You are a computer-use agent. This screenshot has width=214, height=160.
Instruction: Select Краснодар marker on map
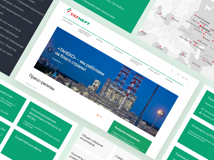[191, 42]
